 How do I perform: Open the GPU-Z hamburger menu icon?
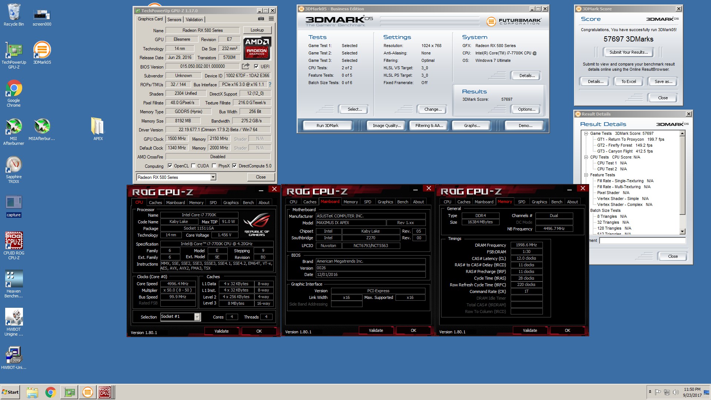pos(271,19)
